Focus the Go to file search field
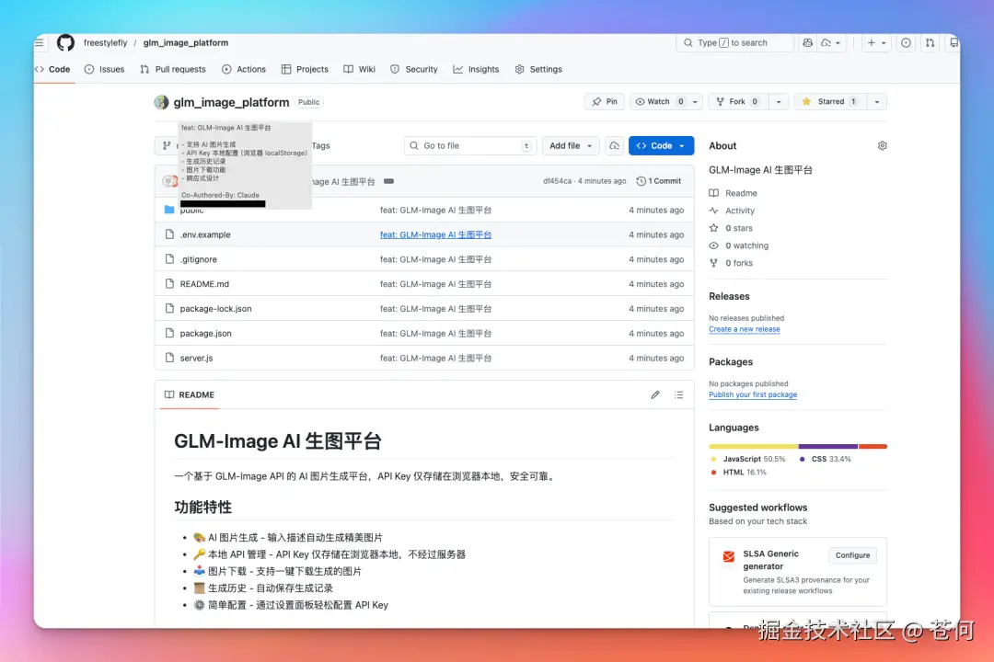The image size is (994, 662). [470, 145]
